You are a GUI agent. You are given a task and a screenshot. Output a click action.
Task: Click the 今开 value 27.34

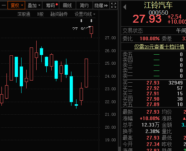[x=153, y=144]
